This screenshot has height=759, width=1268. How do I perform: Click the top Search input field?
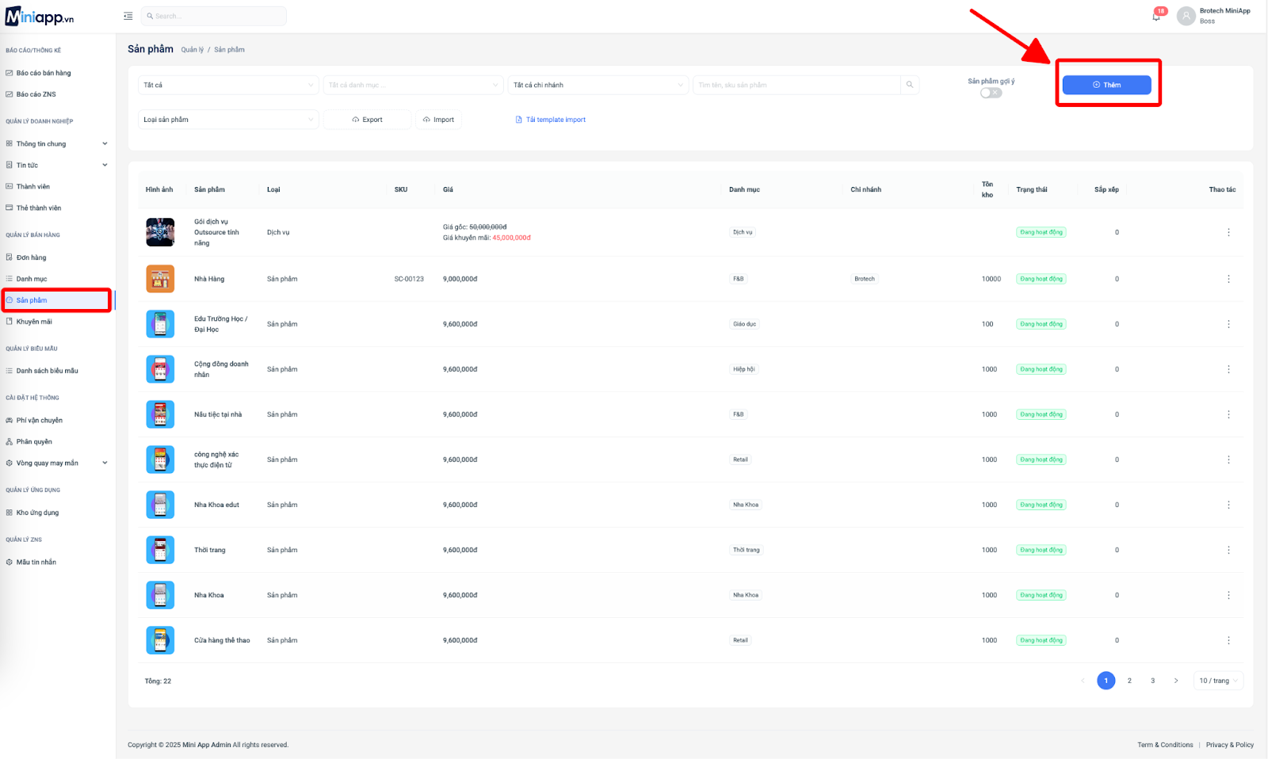point(214,16)
